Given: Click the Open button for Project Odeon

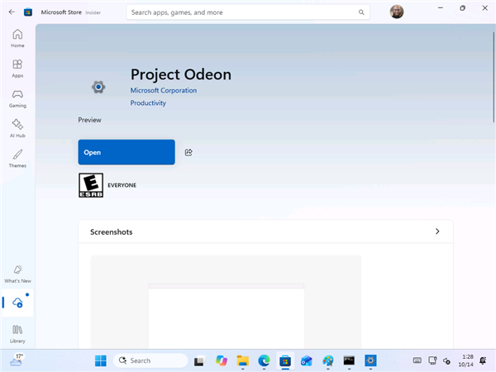Looking at the screenshot, I should (126, 152).
